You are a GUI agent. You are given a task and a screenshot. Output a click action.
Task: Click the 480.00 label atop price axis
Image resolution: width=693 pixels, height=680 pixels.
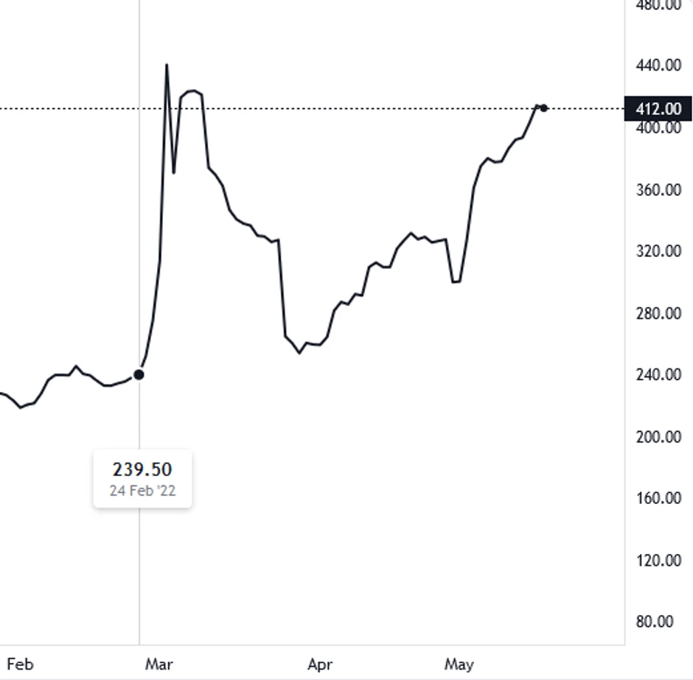click(x=658, y=6)
